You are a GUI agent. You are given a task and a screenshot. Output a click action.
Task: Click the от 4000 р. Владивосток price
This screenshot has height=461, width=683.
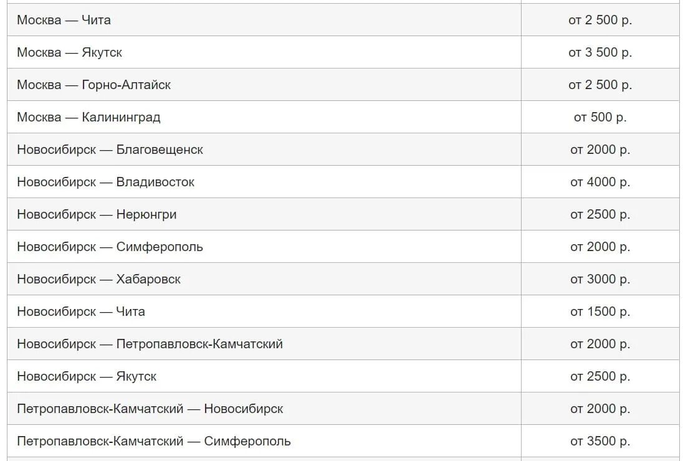(599, 182)
